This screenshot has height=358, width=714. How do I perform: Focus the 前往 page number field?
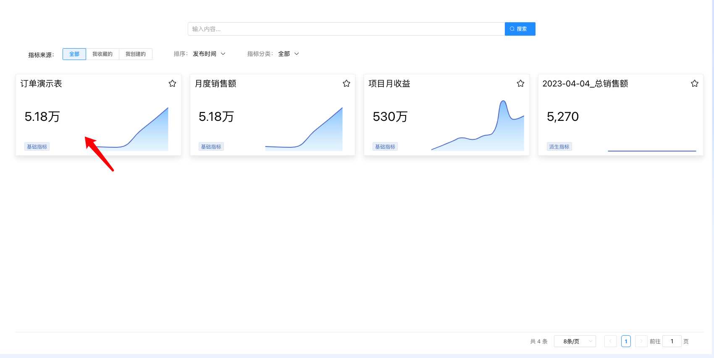(672, 341)
